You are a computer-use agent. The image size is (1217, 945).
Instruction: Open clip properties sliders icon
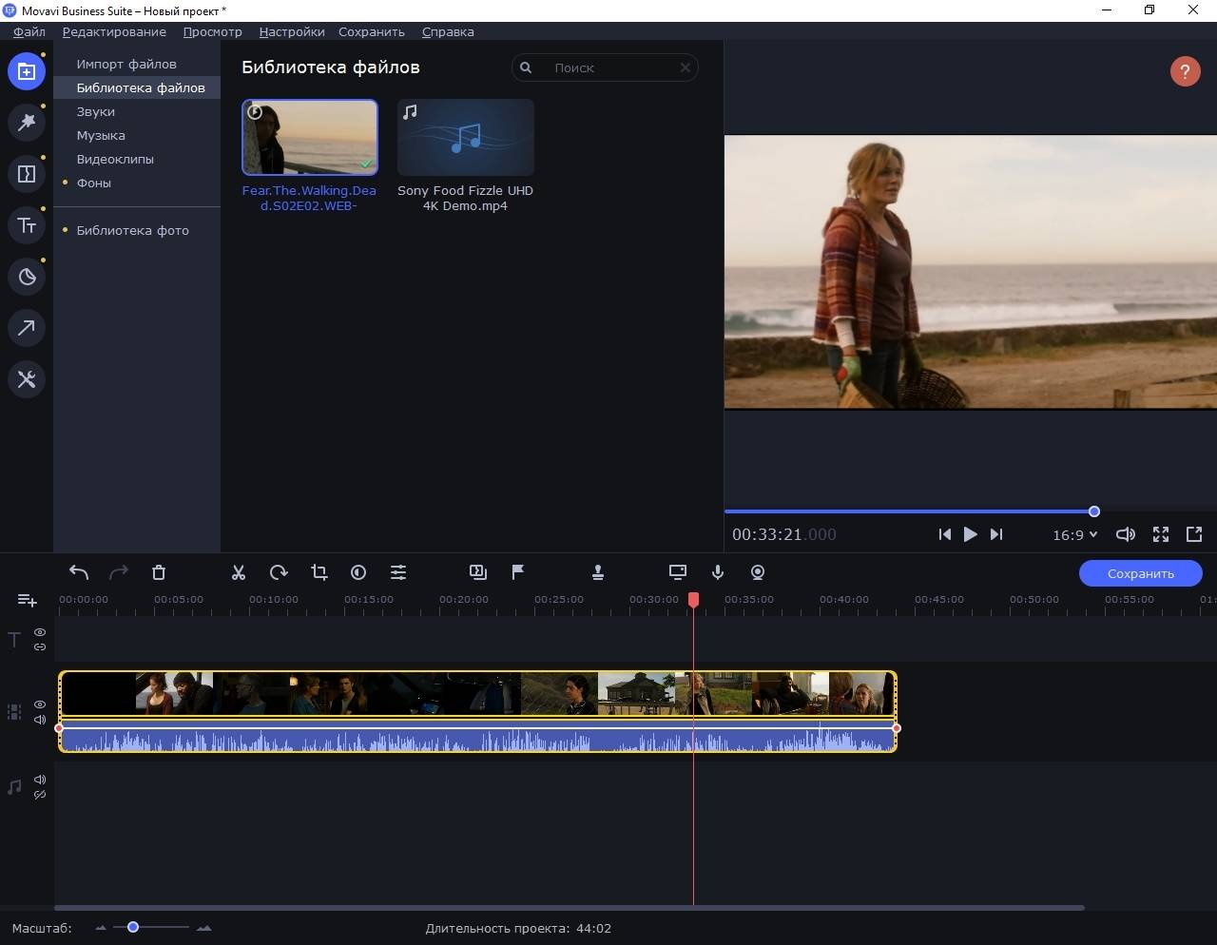click(398, 572)
